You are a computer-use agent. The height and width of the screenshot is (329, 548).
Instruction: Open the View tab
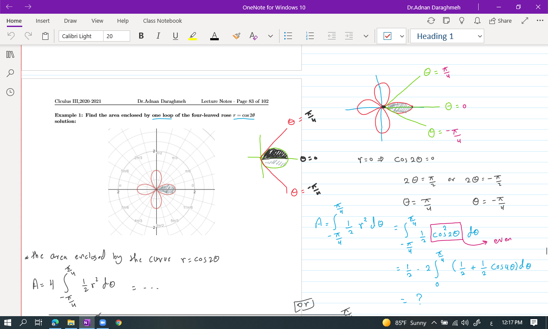[98, 21]
